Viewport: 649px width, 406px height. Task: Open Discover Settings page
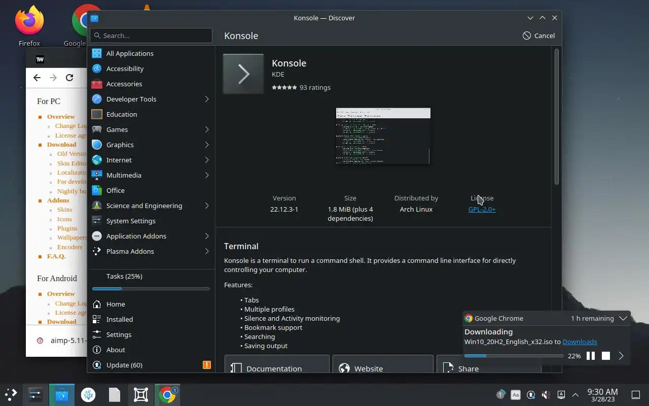[x=151, y=334]
